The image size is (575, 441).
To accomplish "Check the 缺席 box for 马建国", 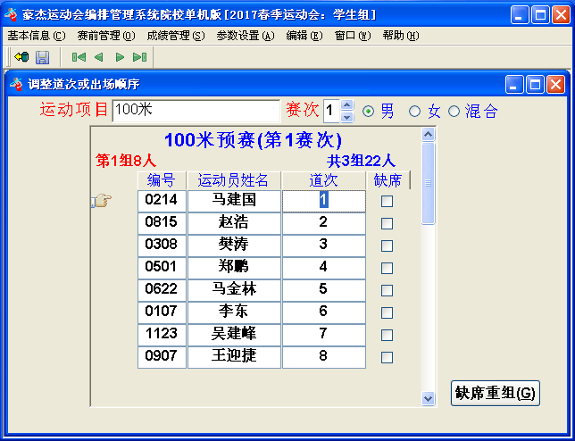I will (x=387, y=201).
